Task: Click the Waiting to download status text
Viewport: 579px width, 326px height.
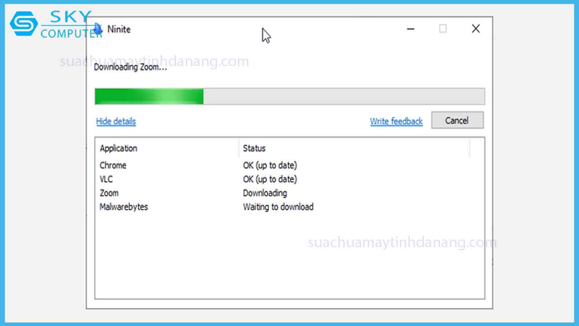Action: point(278,207)
